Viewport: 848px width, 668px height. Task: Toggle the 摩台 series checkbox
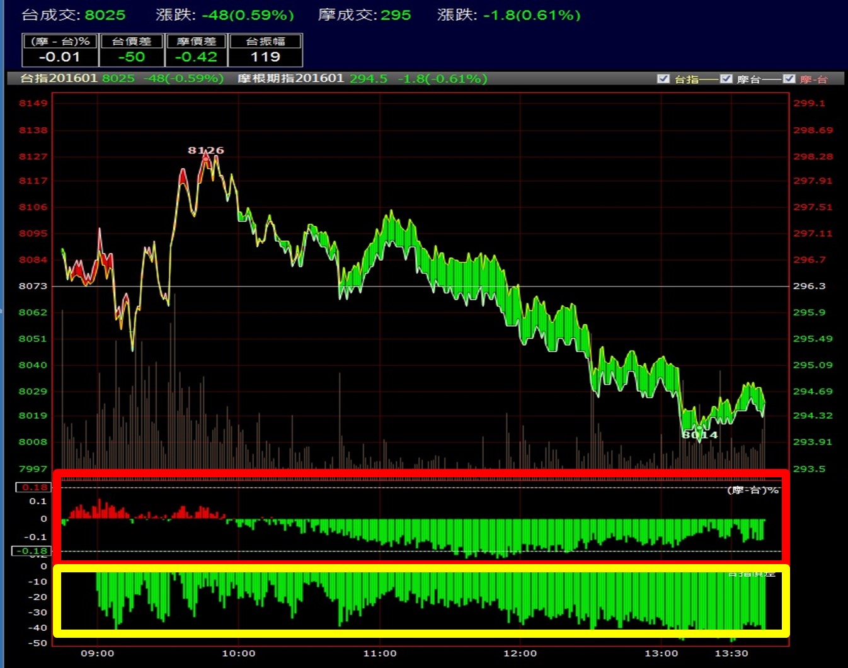point(726,79)
